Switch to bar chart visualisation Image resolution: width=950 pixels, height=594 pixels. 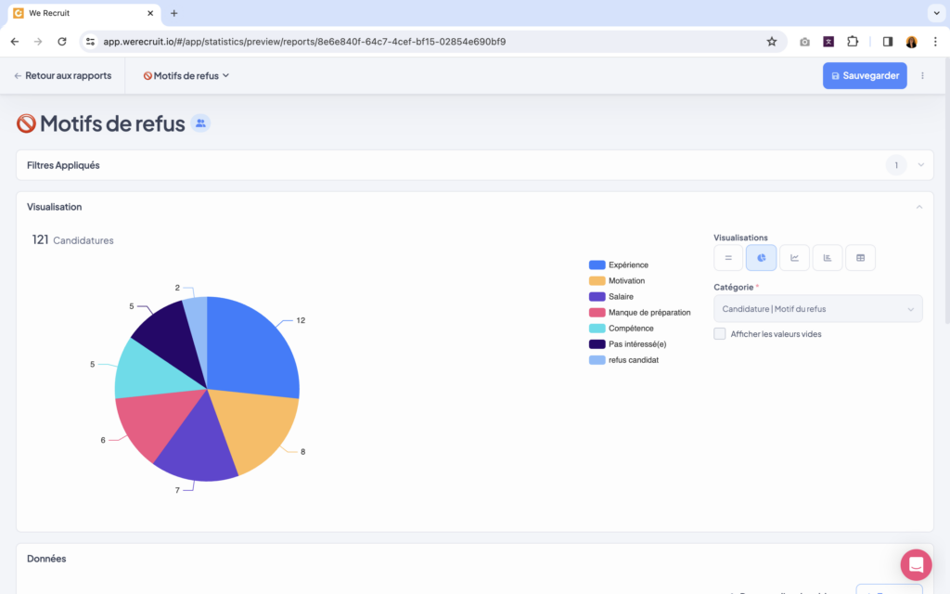click(x=828, y=258)
